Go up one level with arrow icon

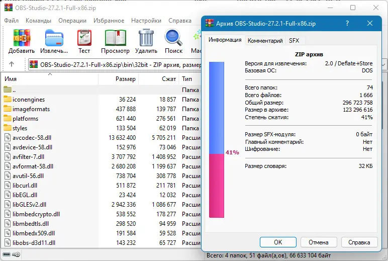point(12,64)
